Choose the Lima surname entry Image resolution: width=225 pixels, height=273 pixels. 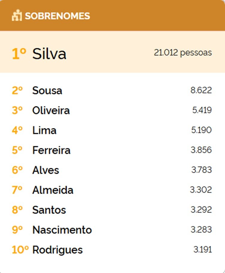(44, 130)
